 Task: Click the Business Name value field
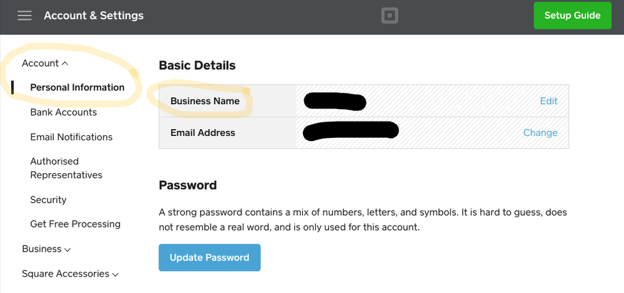click(432, 101)
